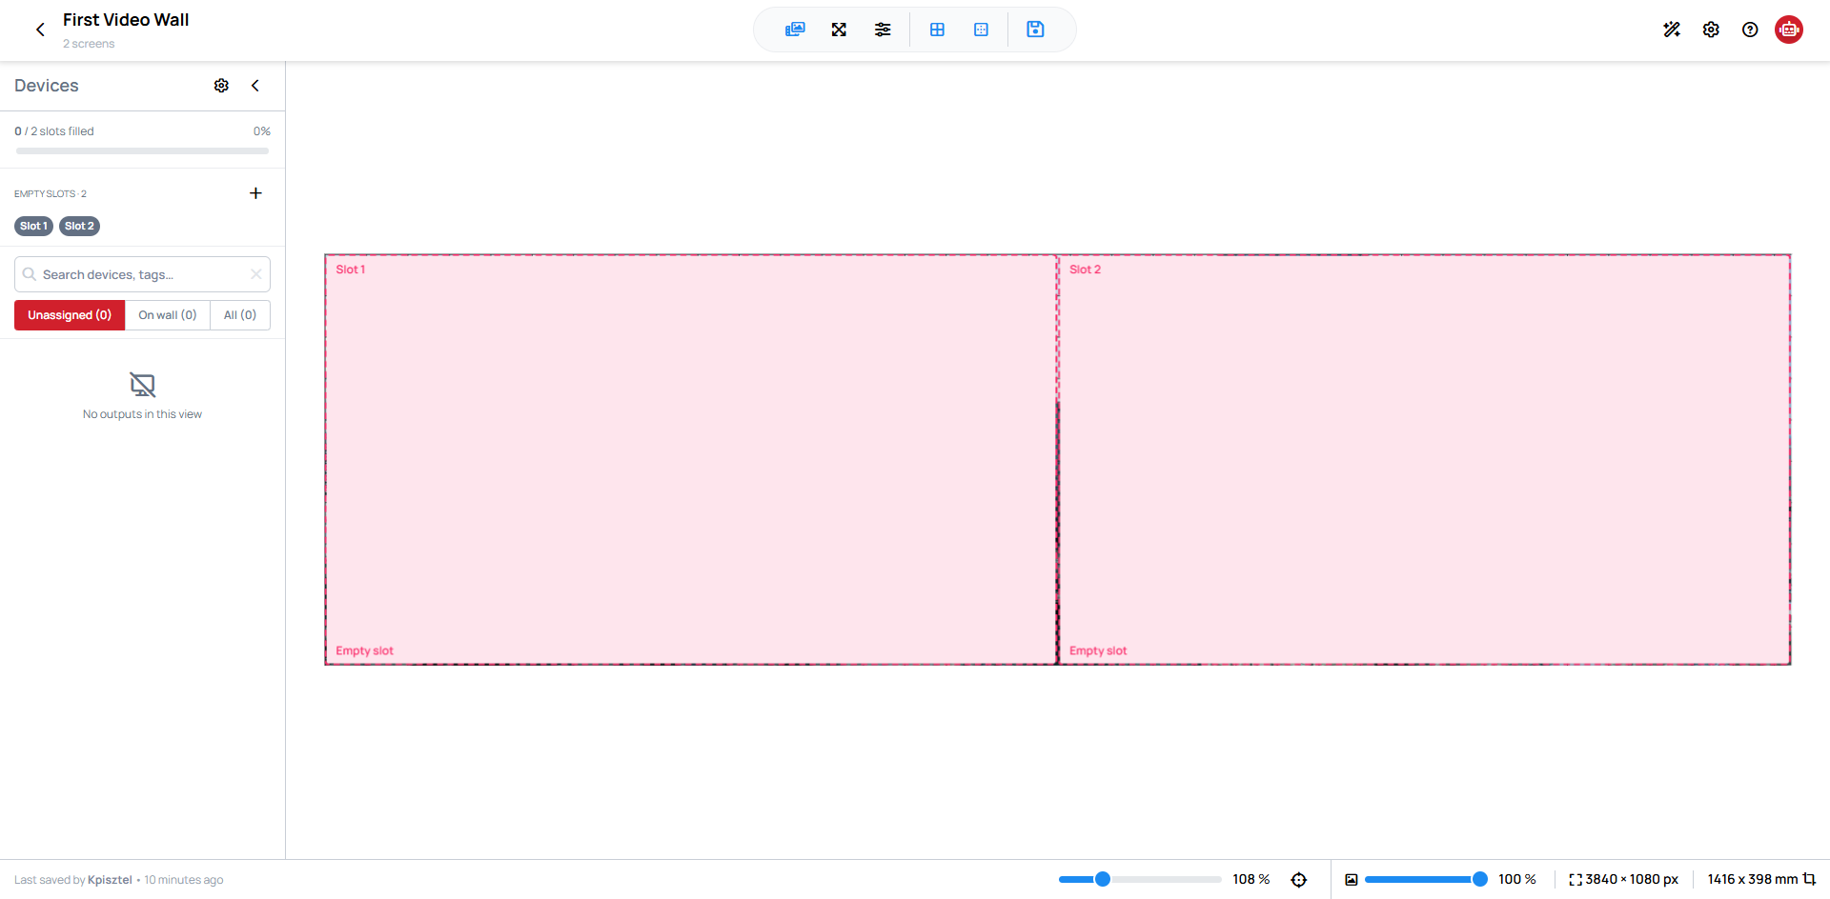Save the video wall with floppy icon
Viewport: 1830px width, 899px height.
click(1035, 30)
